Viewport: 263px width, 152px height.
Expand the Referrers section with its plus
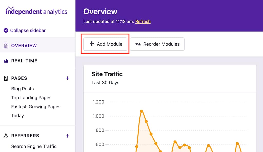tap(67, 136)
